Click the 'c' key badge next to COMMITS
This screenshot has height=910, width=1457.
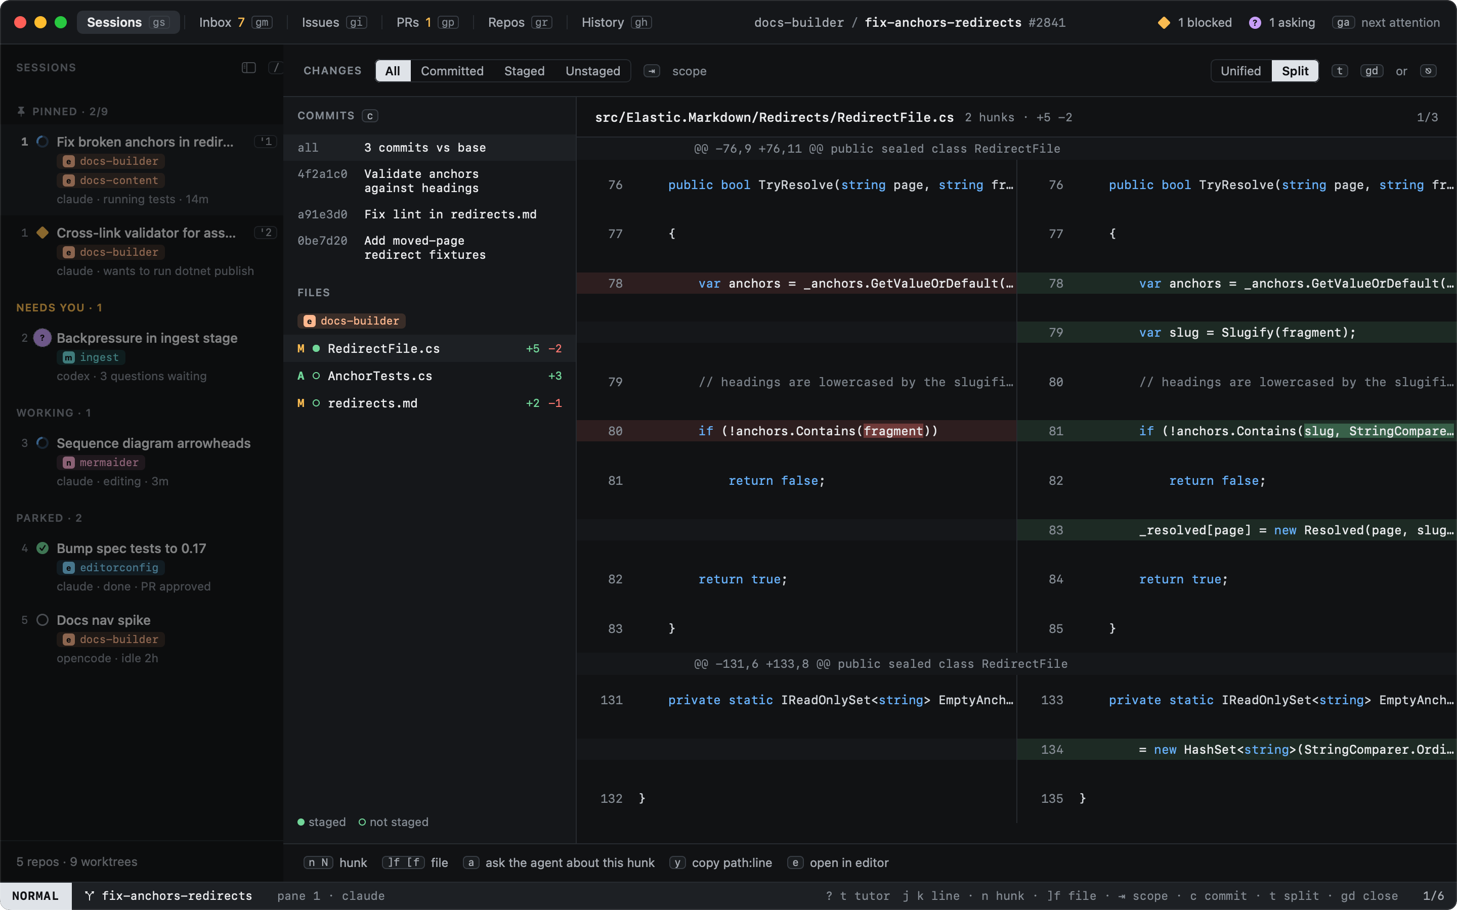(370, 116)
